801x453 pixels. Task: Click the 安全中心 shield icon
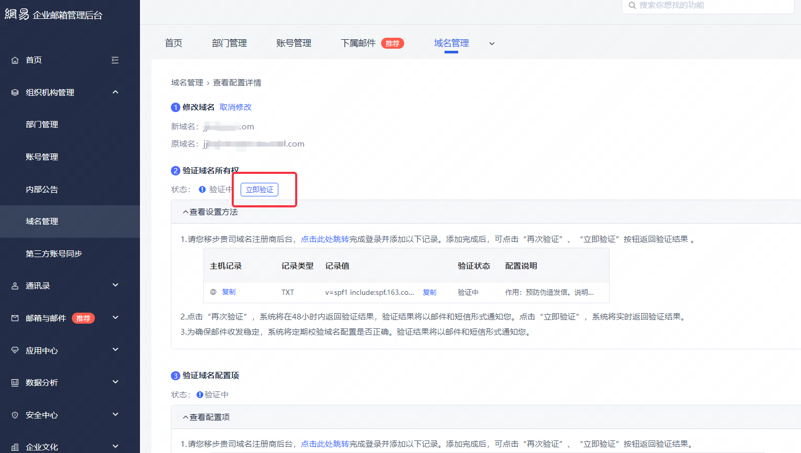pyautogui.click(x=15, y=415)
